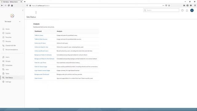
Task: Click the Jobs sidebar icon
Action: point(3,69)
